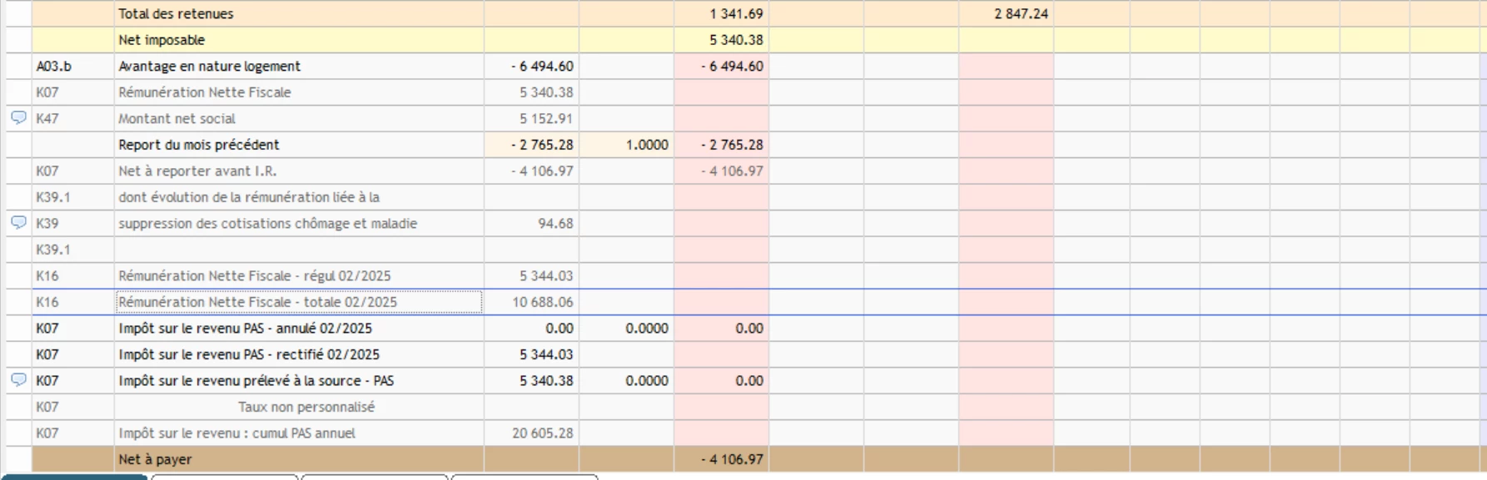This screenshot has width=1487, height=480.
Task: Click the 1 341.69 value in Total des retenues
Action: click(736, 13)
